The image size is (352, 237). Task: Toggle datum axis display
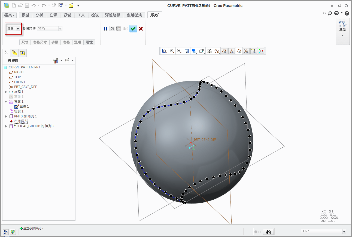click(232, 51)
